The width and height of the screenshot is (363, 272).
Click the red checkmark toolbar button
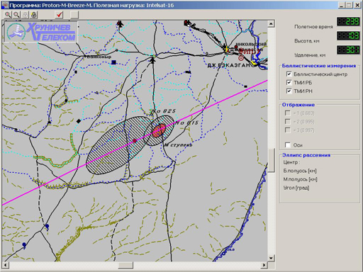(x=59, y=15)
